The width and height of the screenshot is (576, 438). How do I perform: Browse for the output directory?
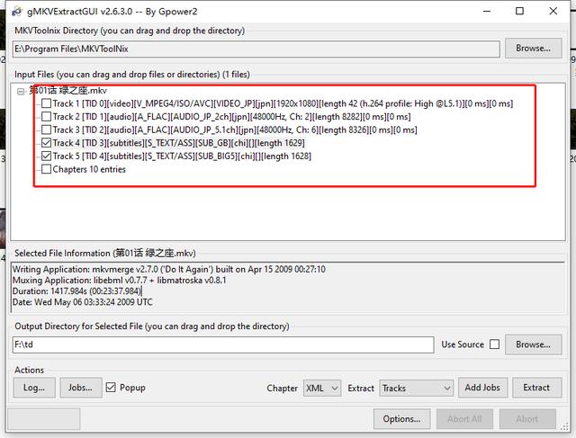(533, 344)
